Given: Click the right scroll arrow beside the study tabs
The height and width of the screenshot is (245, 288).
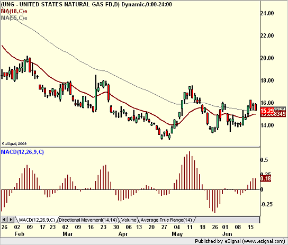Looking at the screenshot, I should point(11,220).
